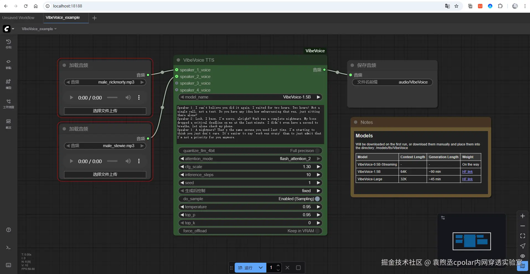
Task: Open more options for male_stewie.mp3 audio player
Action: [x=139, y=161]
